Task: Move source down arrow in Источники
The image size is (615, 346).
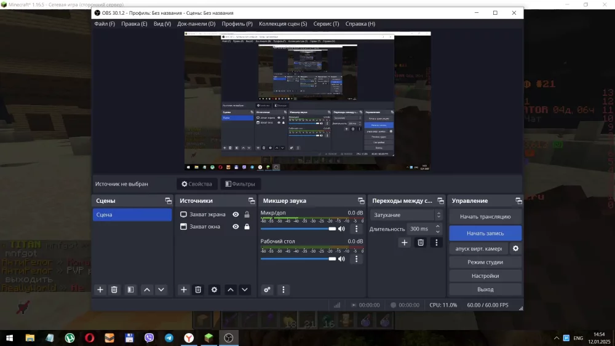Action: (245, 289)
